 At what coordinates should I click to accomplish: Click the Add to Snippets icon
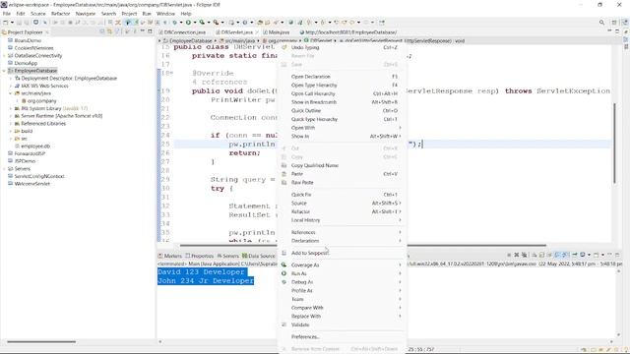pos(284,253)
